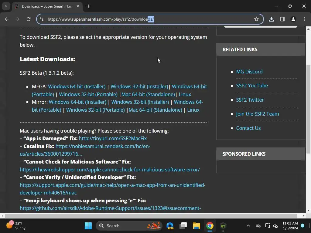This screenshot has height=233, width=311.
Task: Open the weather widget showing 32°F Sunny
Action: (16, 226)
